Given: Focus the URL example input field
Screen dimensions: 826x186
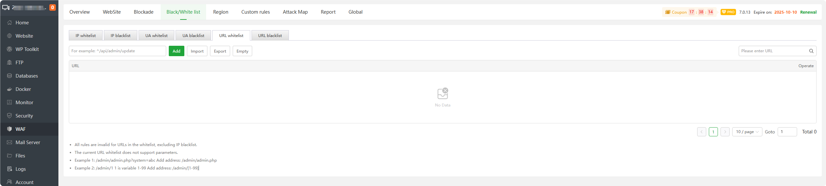Looking at the screenshot, I should (x=117, y=51).
